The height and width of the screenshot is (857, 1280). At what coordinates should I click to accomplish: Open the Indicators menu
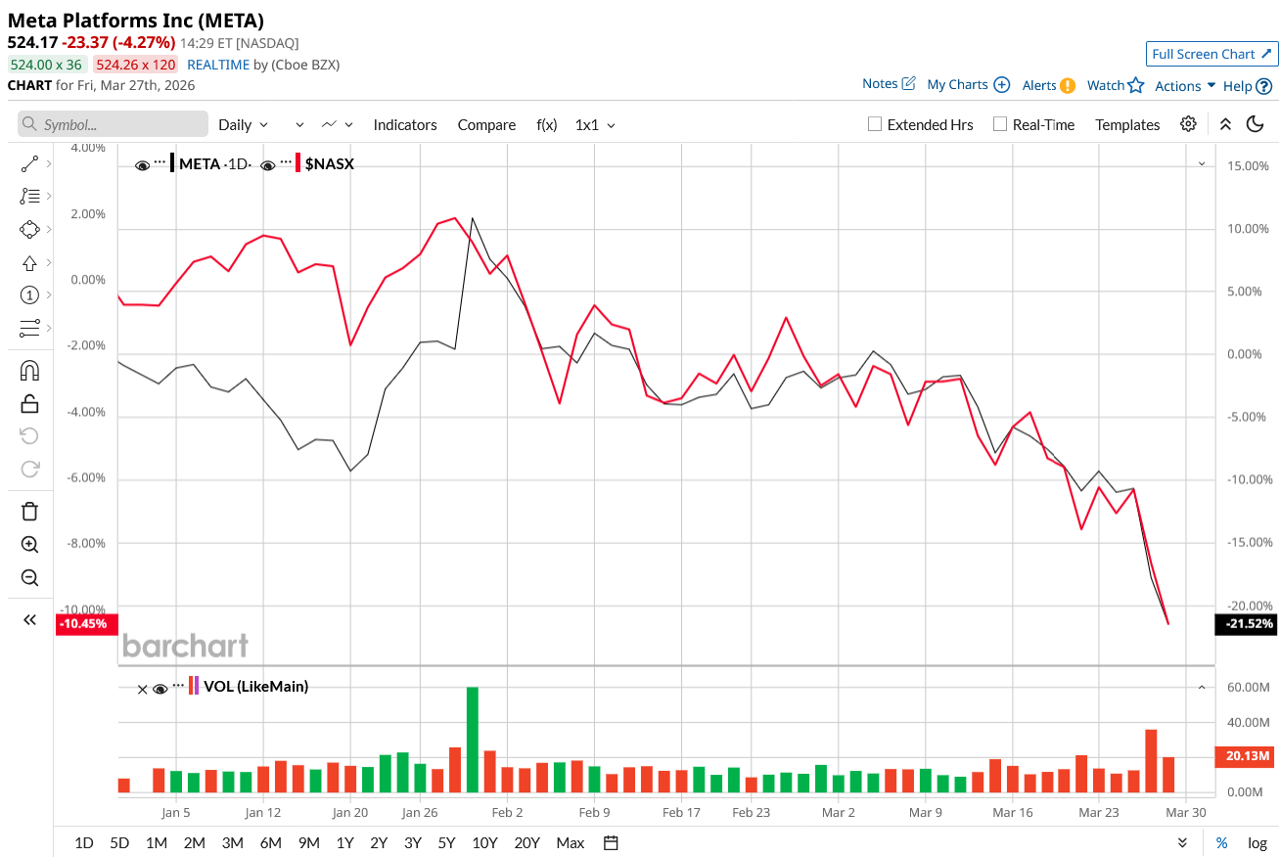point(405,124)
